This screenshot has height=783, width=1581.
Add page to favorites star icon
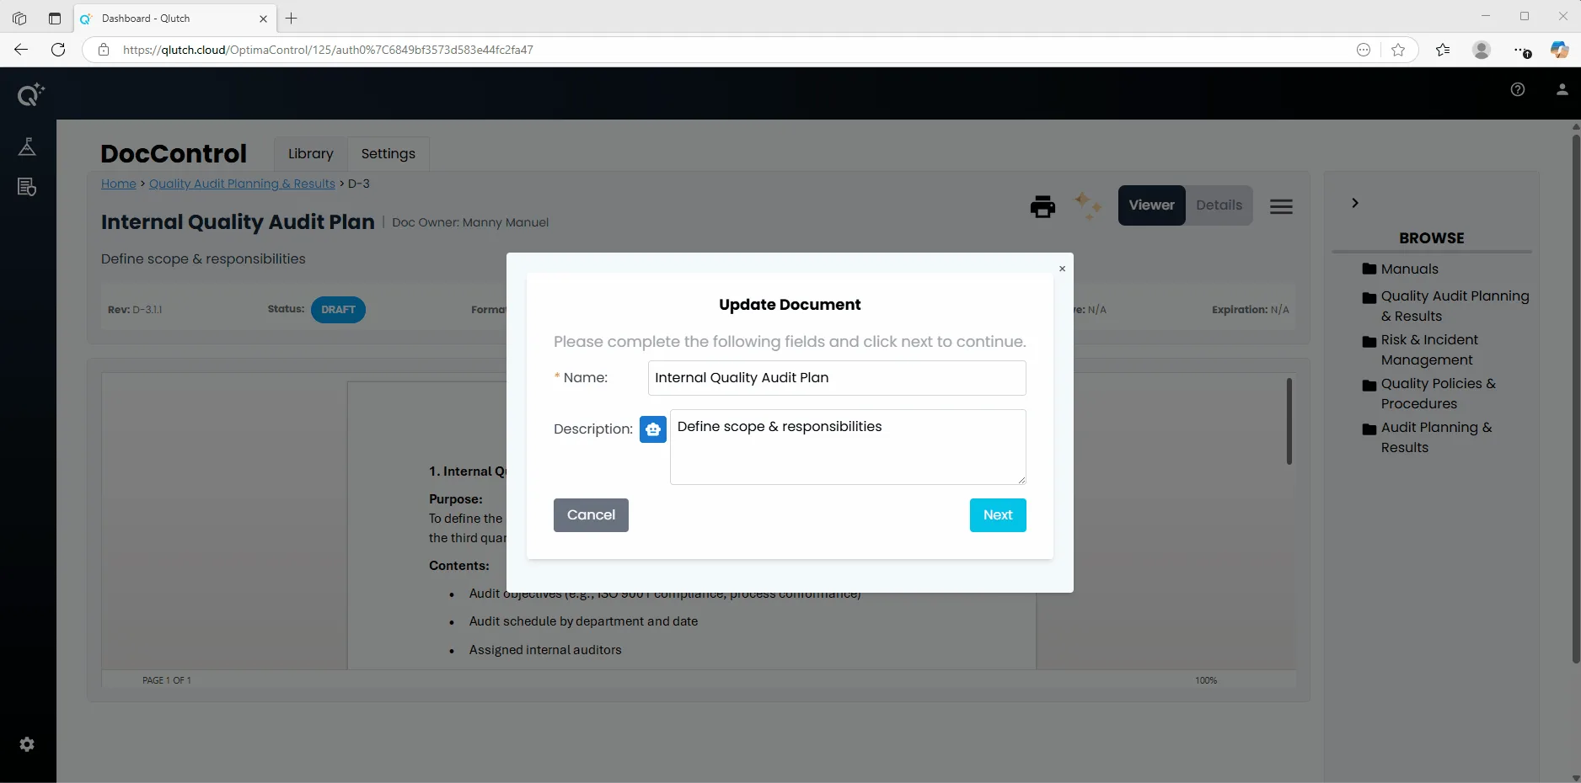(x=1398, y=50)
